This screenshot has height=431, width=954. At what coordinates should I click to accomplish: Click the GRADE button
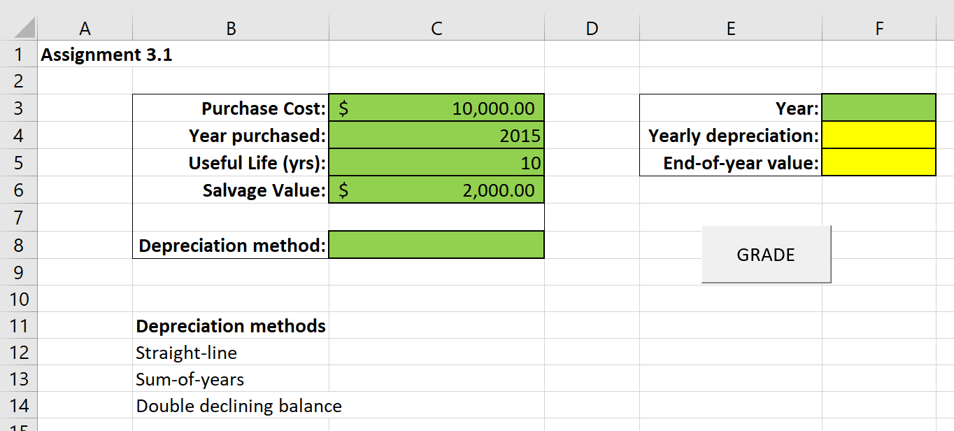pos(766,255)
